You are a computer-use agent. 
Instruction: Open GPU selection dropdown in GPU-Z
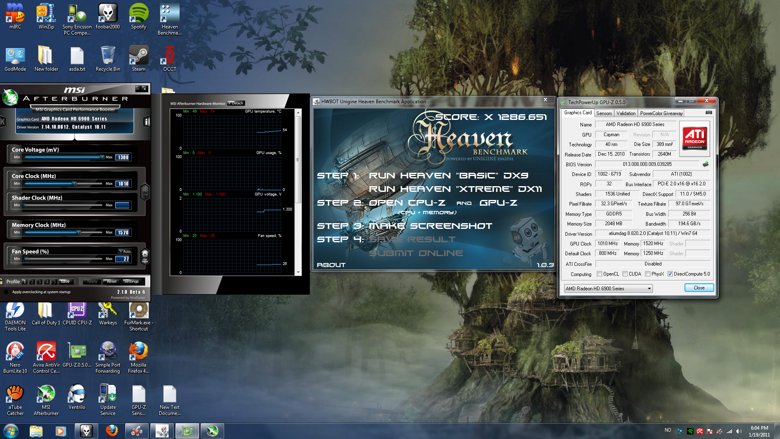[608, 289]
